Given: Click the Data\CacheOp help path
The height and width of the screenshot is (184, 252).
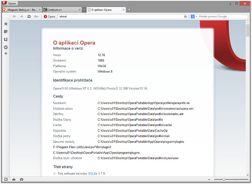Looking at the screenshot, I should tap(133, 131).
